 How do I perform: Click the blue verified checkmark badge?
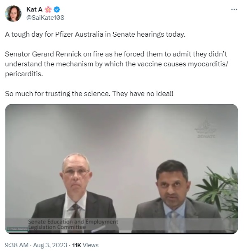coord(57,9)
